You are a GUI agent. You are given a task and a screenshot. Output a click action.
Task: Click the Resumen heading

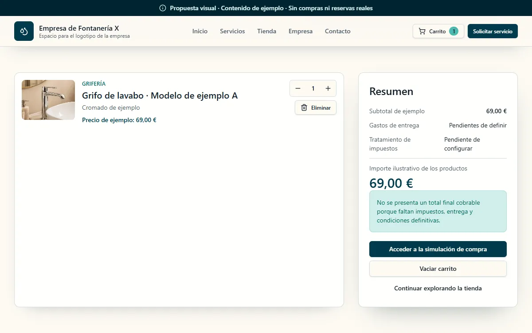[391, 91]
